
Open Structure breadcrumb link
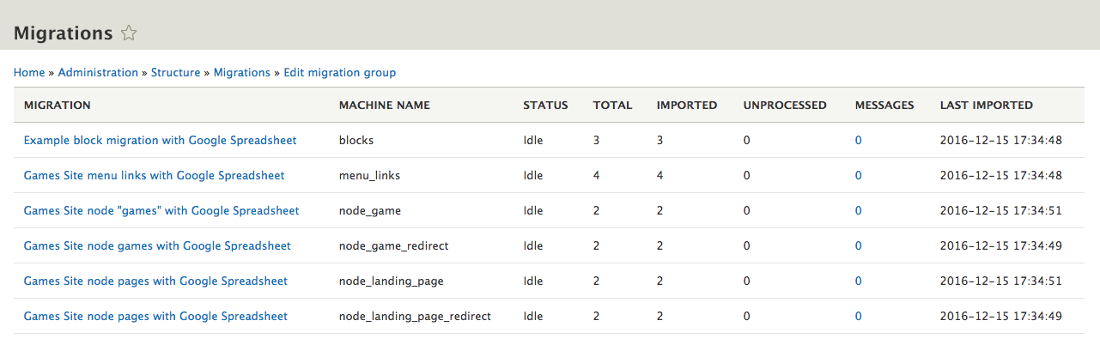click(176, 73)
